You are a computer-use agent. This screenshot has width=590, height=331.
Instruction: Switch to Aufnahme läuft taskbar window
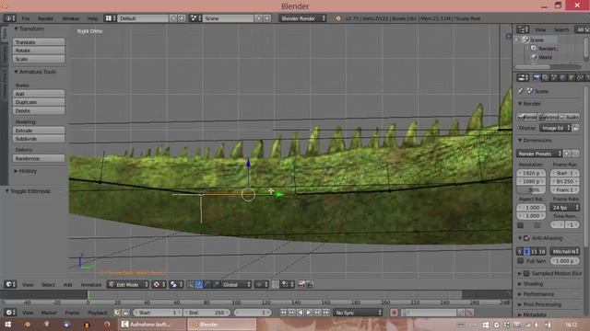152,325
